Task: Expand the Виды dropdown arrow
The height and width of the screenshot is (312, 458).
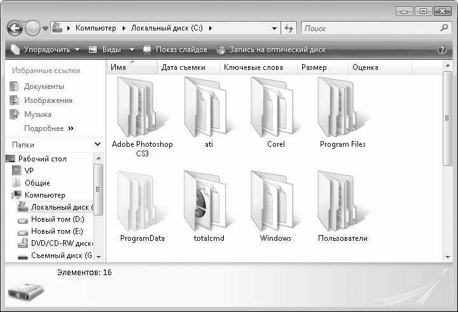Action: (x=132, y=50)
